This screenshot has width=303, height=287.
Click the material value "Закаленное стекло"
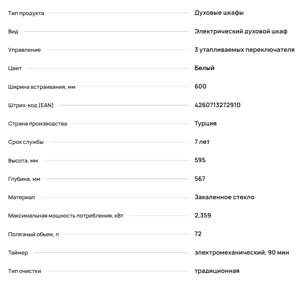[x=224, y=197]
